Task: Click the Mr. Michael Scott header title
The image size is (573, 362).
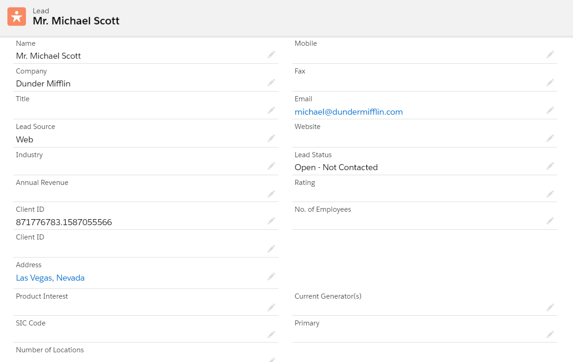Action: (x=76, y=21)
